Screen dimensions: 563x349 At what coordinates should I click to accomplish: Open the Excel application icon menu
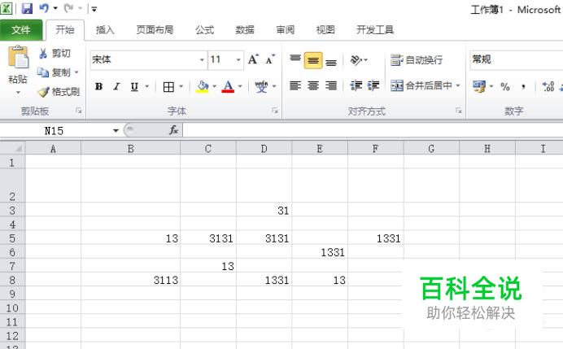point(7,8)
